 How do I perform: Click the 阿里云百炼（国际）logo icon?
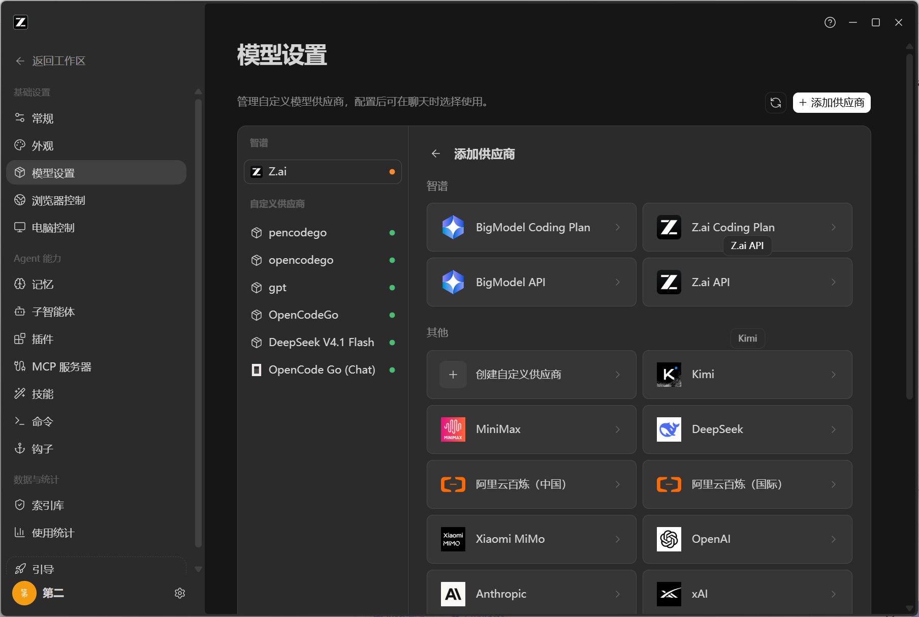pos(669,484)
